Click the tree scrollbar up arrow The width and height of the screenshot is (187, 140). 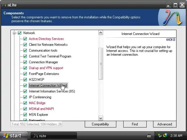[x=101, y=33]
